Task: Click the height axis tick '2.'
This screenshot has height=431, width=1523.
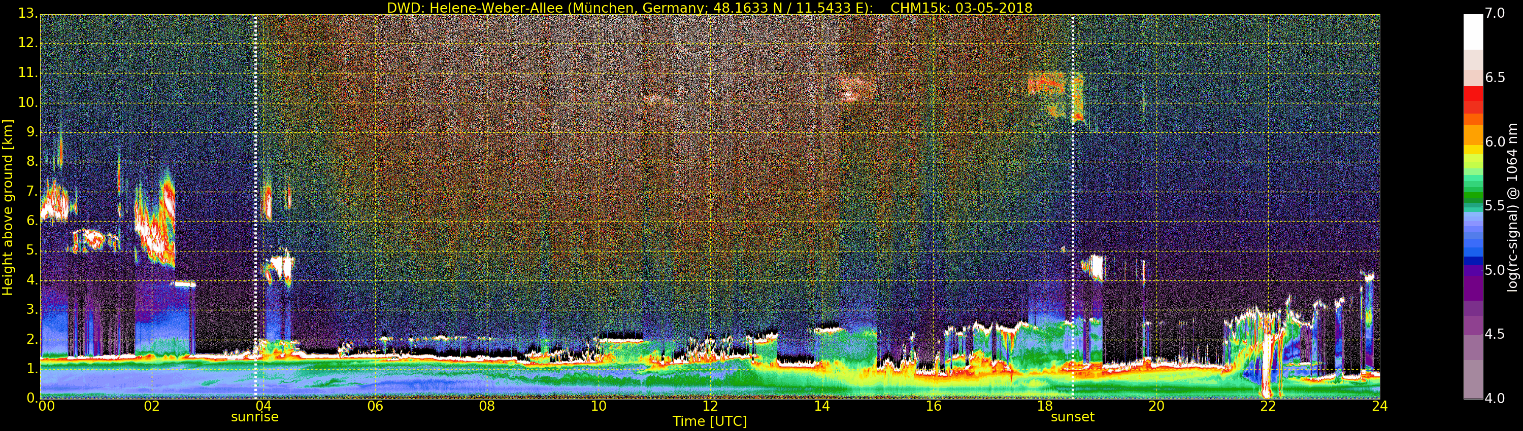Action: [x=32, y=339]
